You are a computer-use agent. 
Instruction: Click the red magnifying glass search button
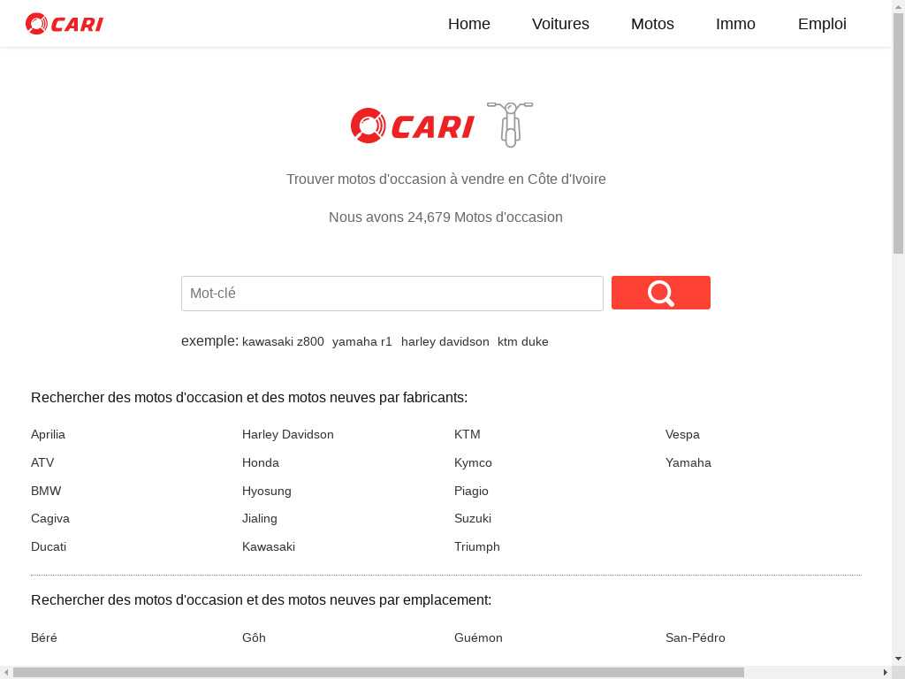(661, 293)
